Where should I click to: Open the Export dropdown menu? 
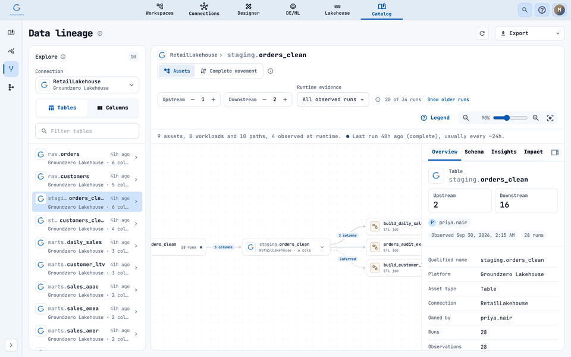[x=529, y=33]
